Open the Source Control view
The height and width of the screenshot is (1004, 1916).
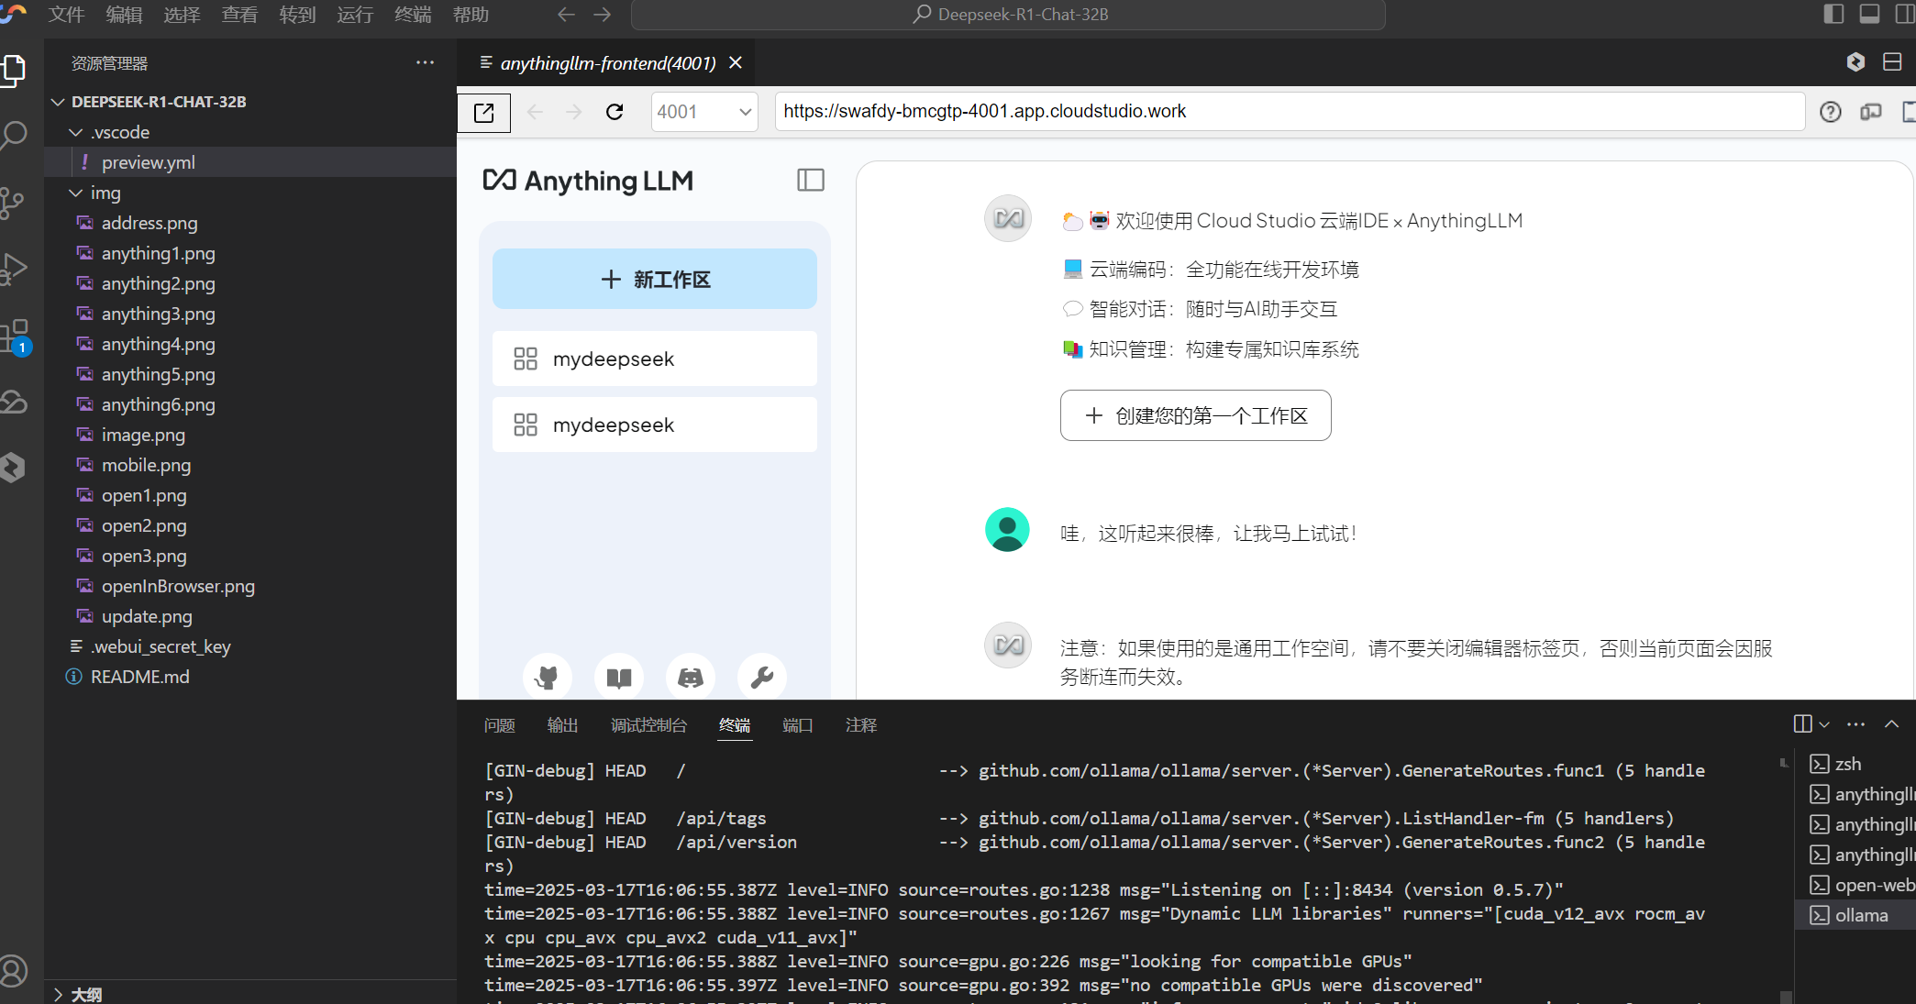13,203
